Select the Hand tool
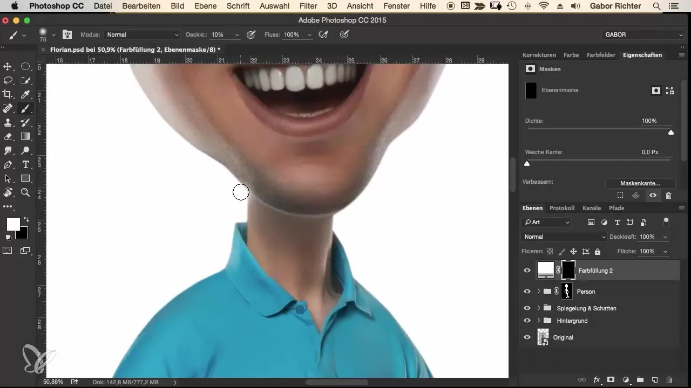The height and width of the screenshot is (388, 691). 8,192
